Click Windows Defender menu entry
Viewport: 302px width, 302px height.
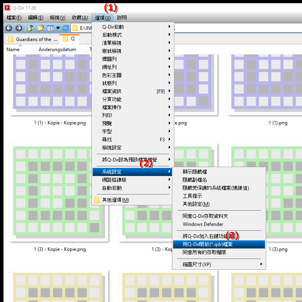coord(219,224)
